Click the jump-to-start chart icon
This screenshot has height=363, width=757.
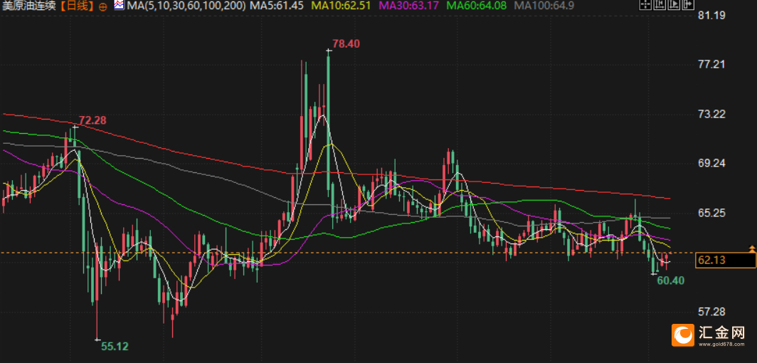660,4
